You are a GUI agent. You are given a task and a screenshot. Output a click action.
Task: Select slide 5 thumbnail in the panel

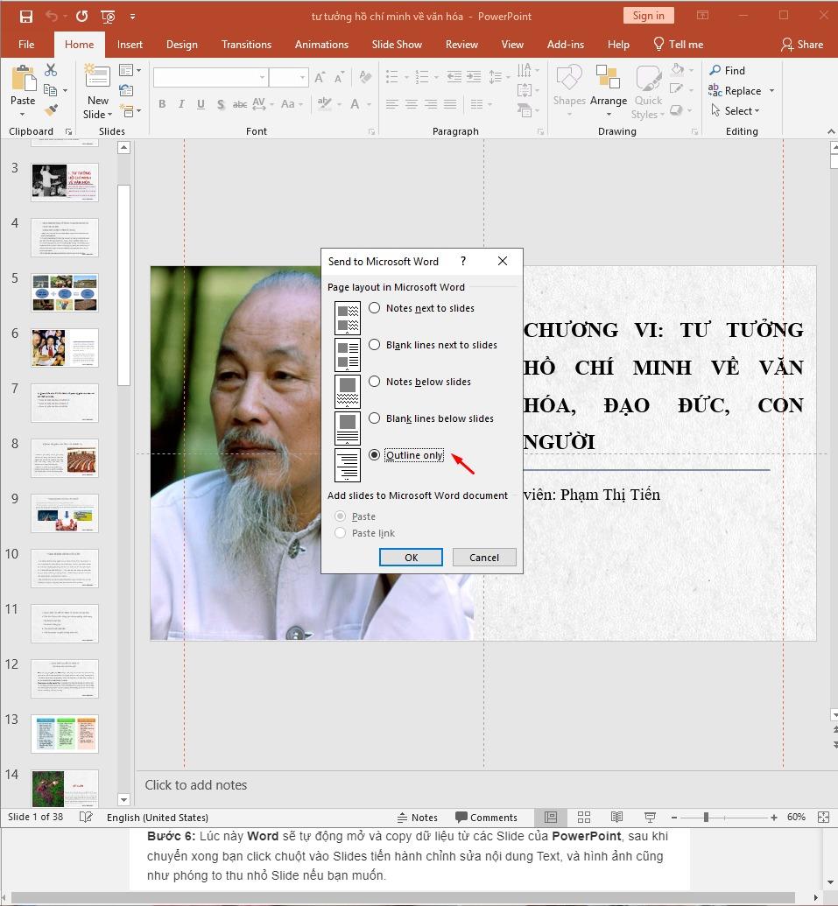64,292
